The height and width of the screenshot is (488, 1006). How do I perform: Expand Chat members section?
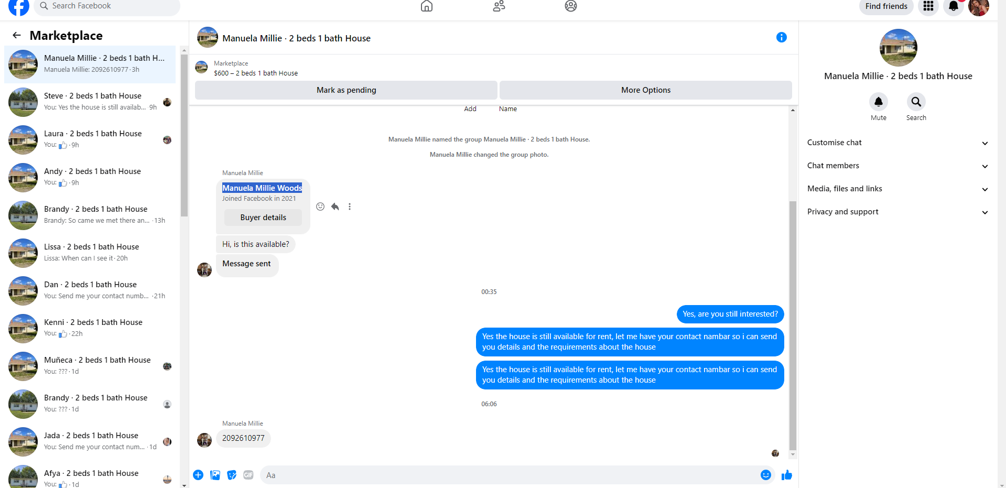(897, 166)
